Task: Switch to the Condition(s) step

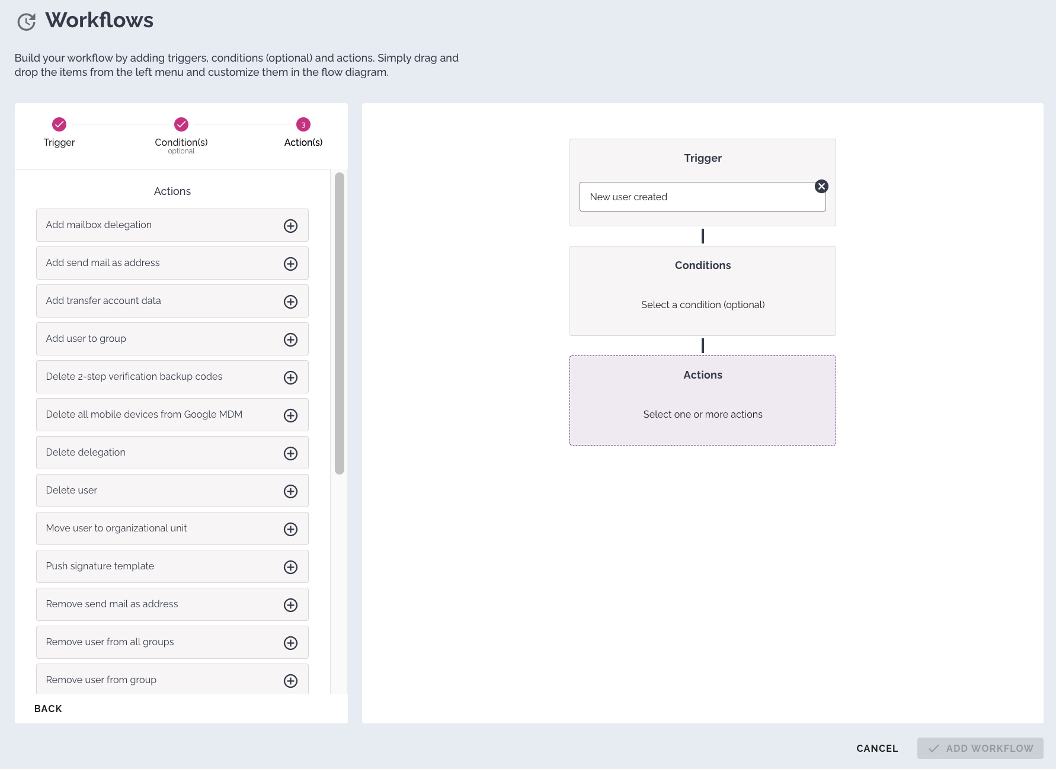Action: click(x=181, y=124)
